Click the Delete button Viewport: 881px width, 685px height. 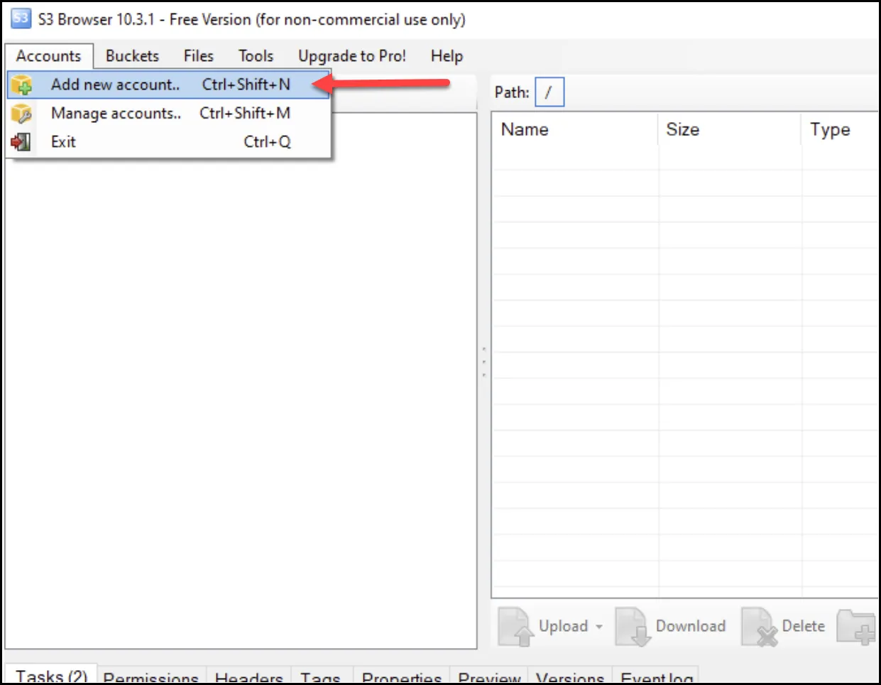pyautogui.click(x=784, y=626)
